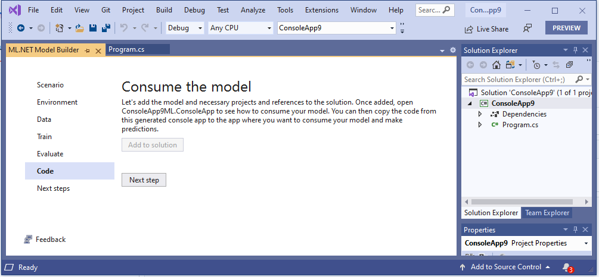
Task: Collapse the ConsoleApp9 project node
Action: coord(470,103)
